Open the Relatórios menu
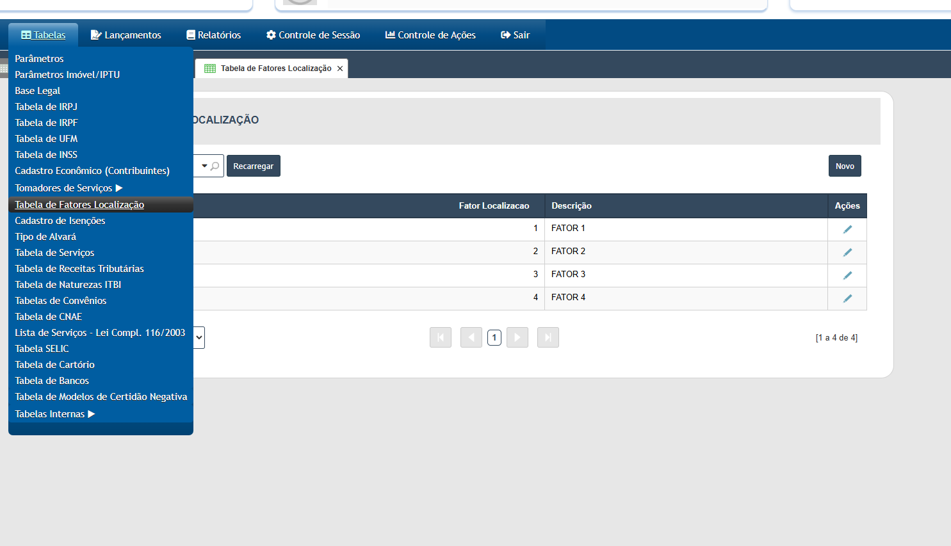This screenshot has height=546, width=951. pos(214,35)
